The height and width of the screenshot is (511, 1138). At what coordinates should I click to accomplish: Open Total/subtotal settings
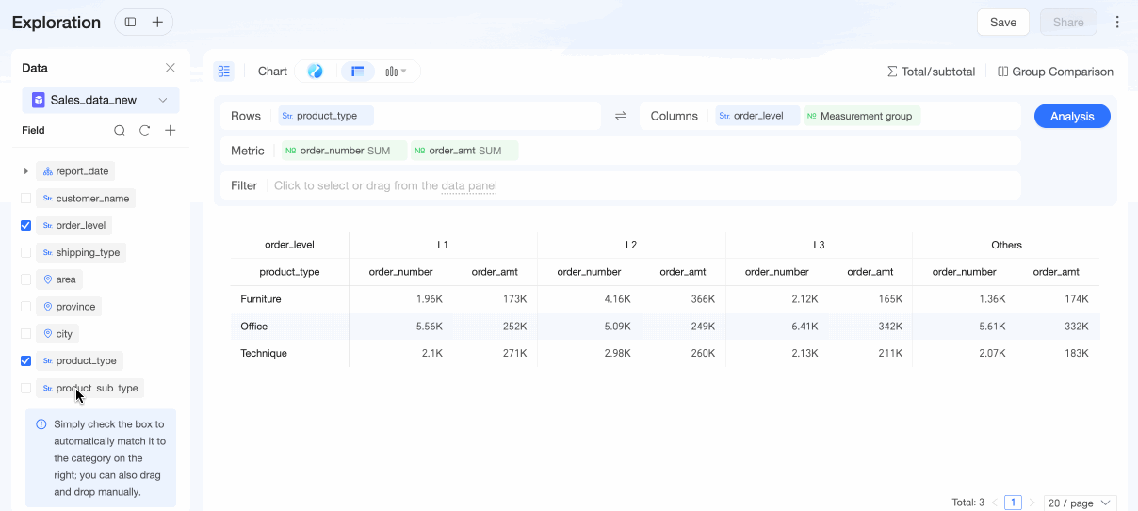pyautogui.click(x=931, y=72)
